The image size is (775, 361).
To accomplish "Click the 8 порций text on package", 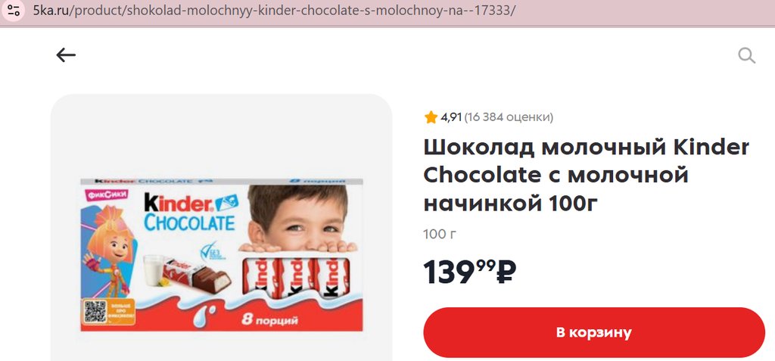I will [270, 320].
